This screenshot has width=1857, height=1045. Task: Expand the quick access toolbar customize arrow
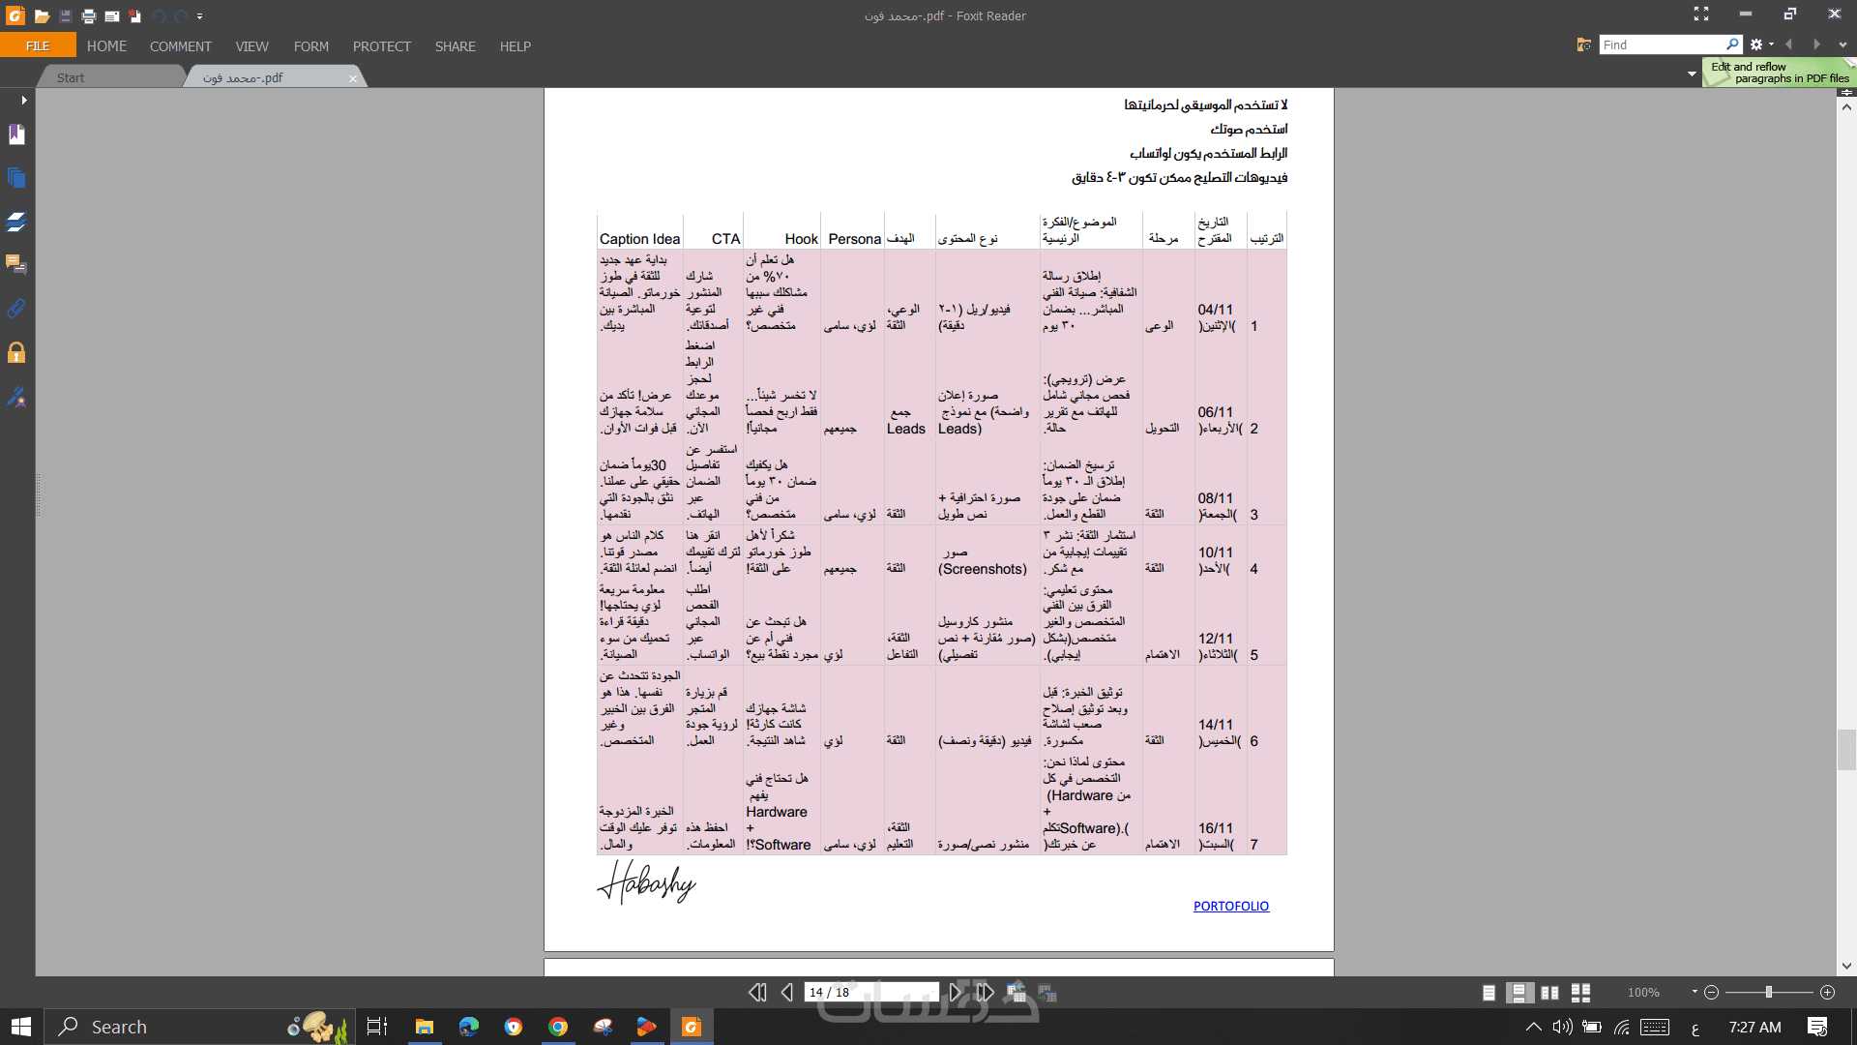(x=200, y=15)
